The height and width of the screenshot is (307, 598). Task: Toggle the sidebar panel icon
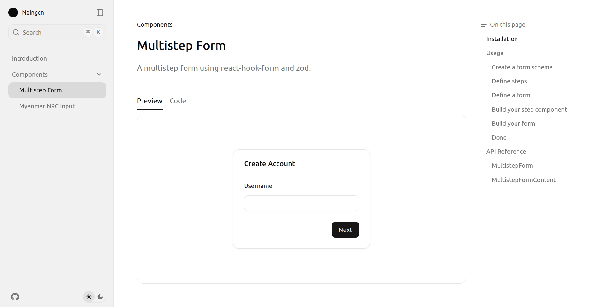tap(100, 13)
